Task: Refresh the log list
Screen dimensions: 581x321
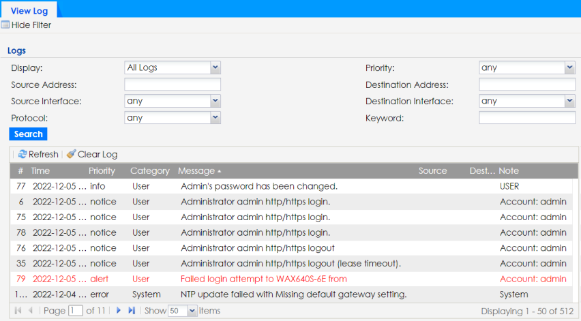Action: pyautogui.click(x=23, y=155)
